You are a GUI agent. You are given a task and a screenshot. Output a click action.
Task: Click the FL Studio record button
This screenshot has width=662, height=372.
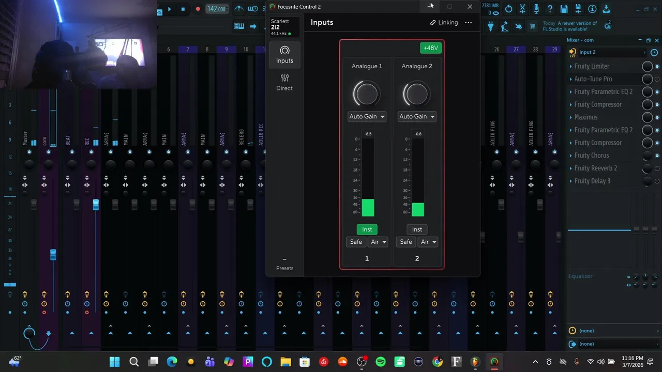pyautogui.click(x=198, y=9)
